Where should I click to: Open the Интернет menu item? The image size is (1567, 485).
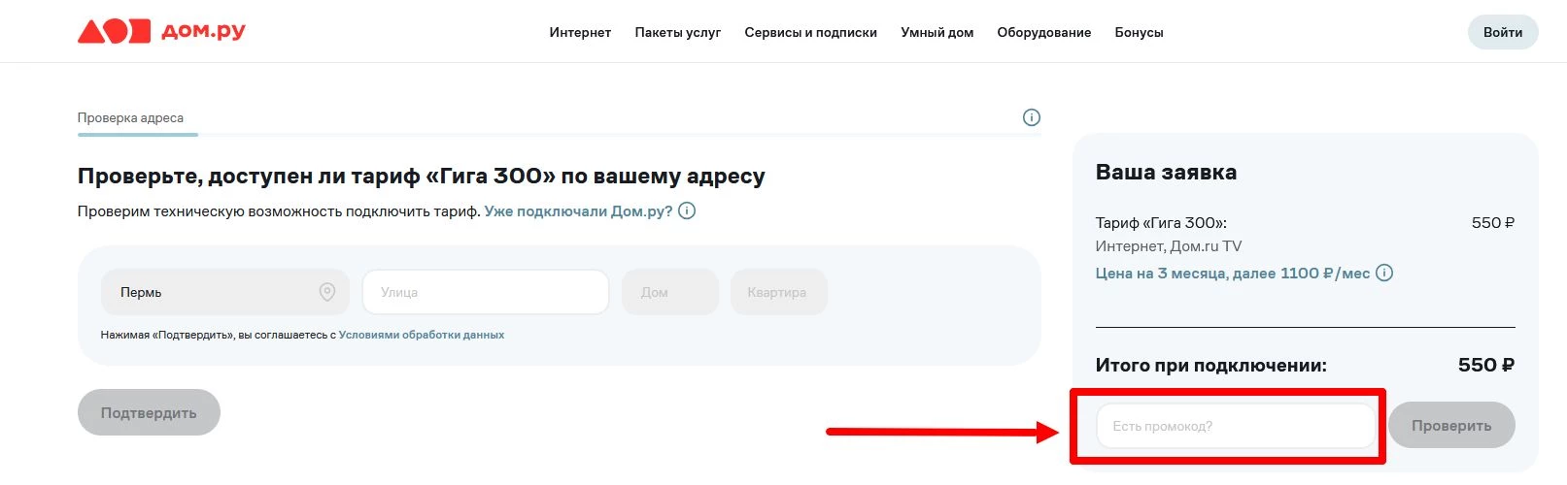(580, 32)
